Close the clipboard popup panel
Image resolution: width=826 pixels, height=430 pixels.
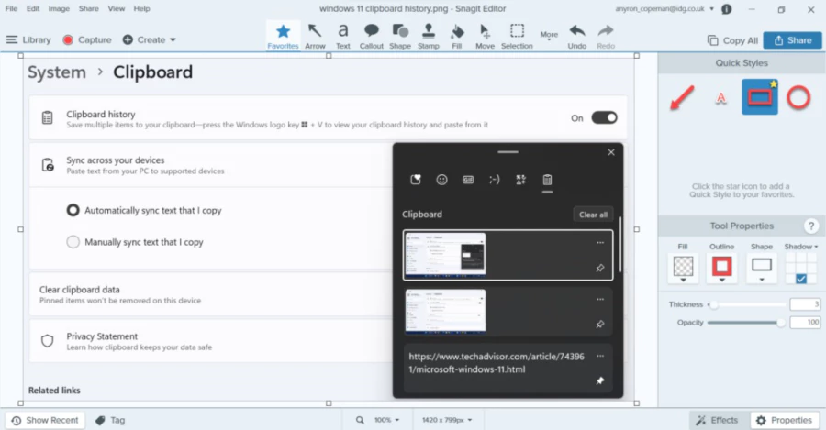pyautogui.click(x=611, y=152)
